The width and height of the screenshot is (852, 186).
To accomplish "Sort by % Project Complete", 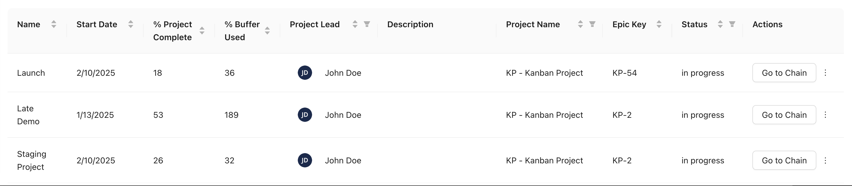I will [x=202, y=31].
